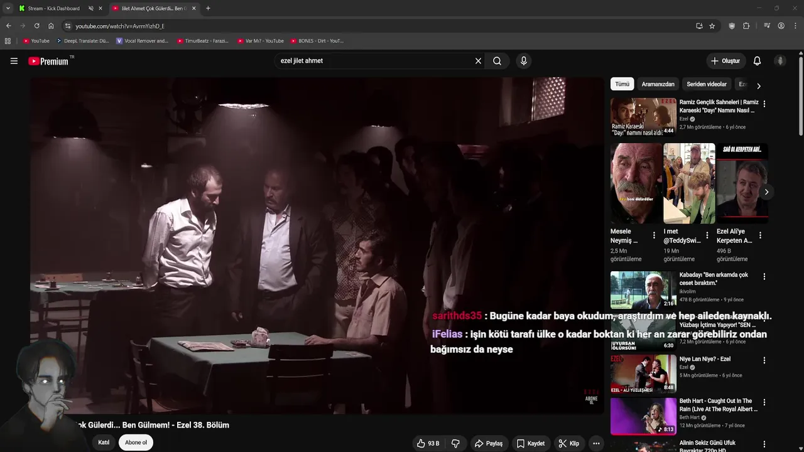
Task: Save the video with Kaydet
Action: pyautogui.click(x=531, y=443)
